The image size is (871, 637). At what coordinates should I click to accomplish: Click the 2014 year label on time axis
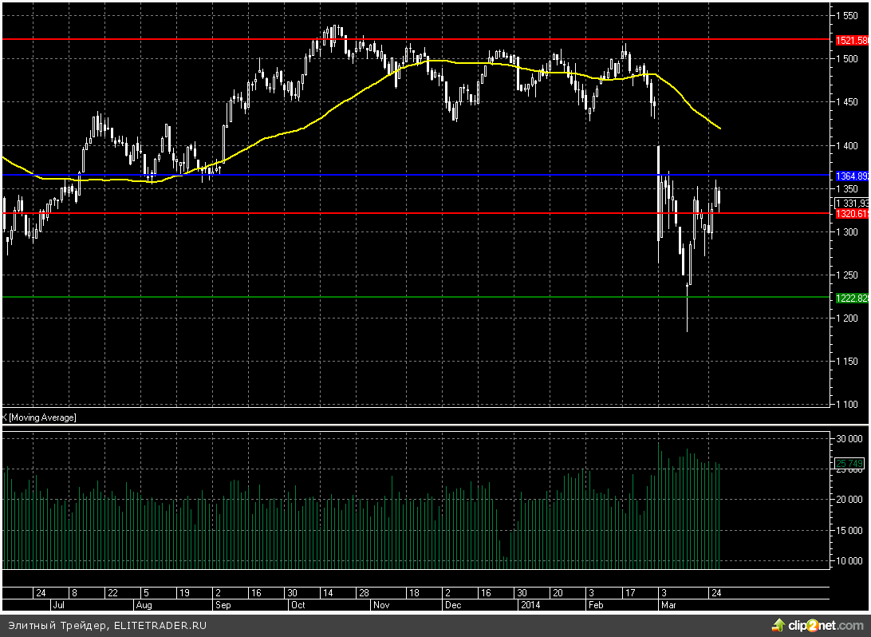[x=530, y=605]
